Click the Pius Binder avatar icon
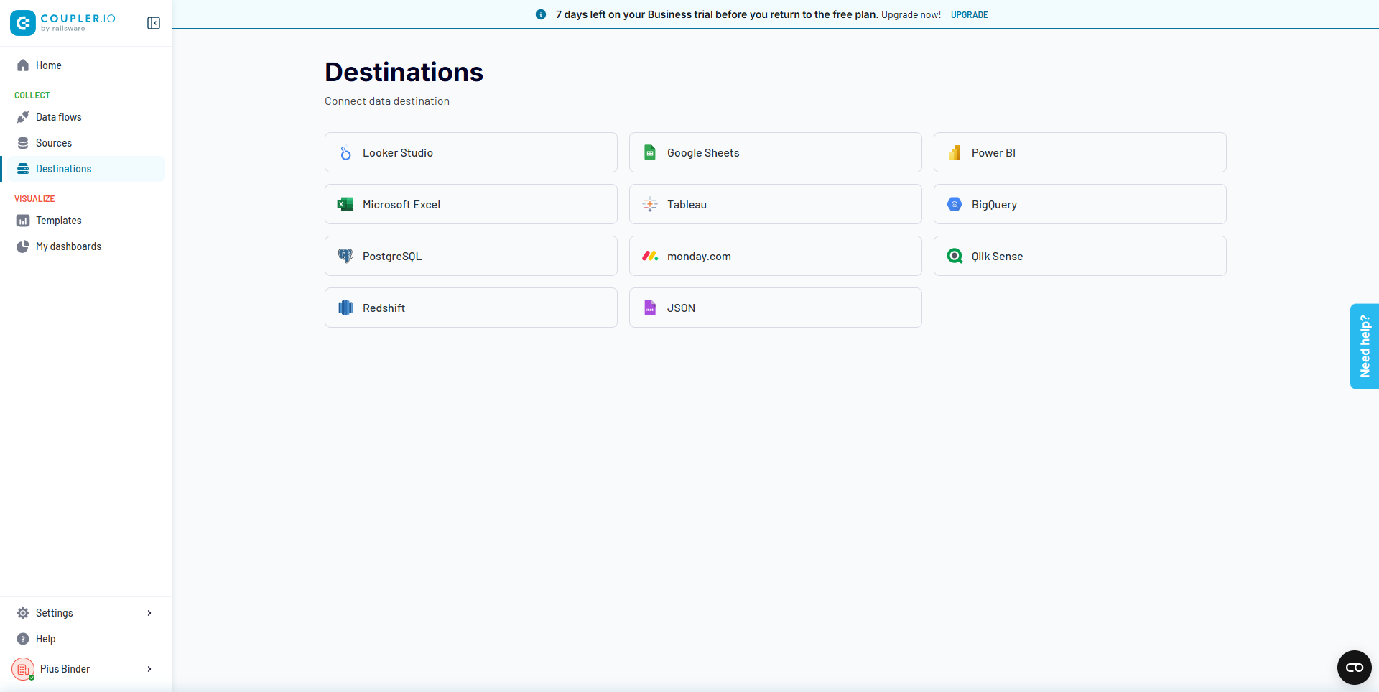This screenshot has width=1379, height=692. click(23, 669)
